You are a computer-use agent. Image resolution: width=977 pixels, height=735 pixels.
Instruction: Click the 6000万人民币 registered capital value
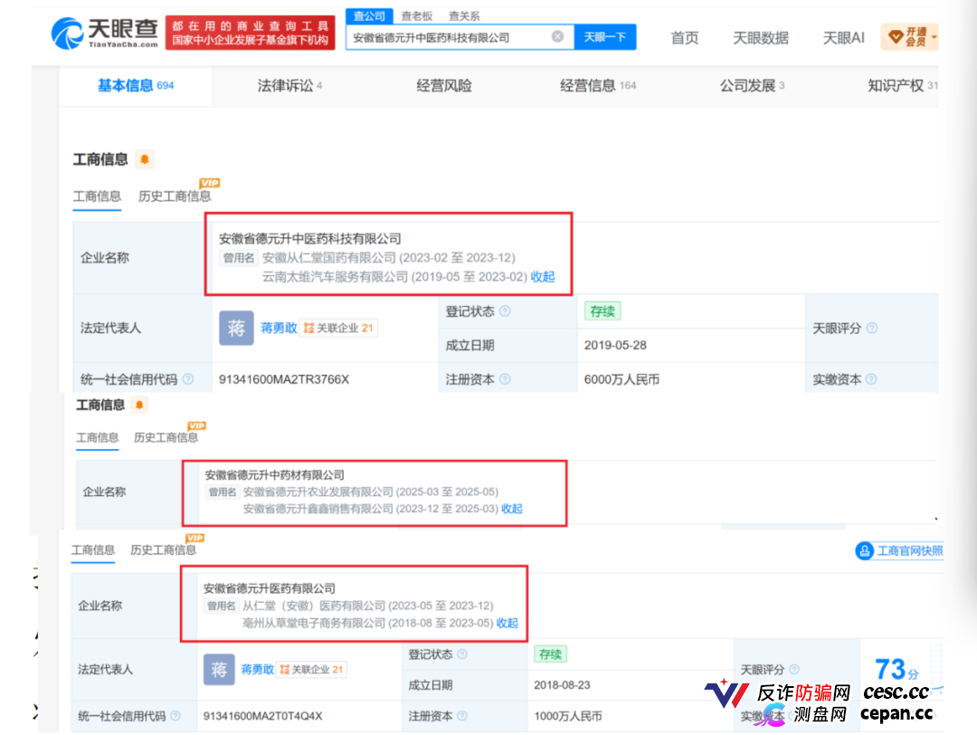point(621,379)
